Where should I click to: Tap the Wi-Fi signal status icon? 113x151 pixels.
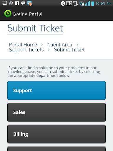click(82, 4)
